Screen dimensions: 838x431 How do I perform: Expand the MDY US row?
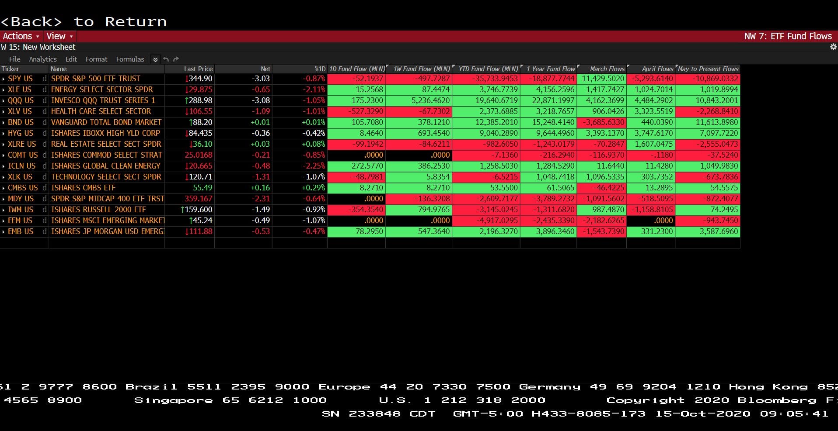(x=3, y=199)
